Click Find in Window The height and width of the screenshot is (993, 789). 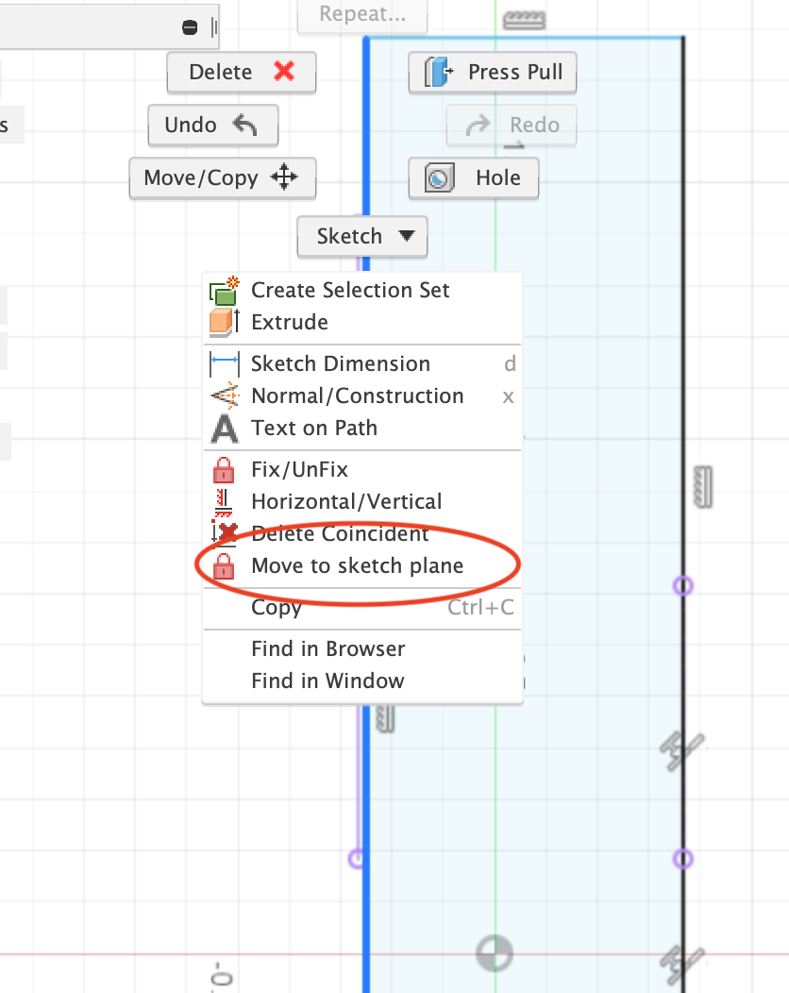(326, 681)
